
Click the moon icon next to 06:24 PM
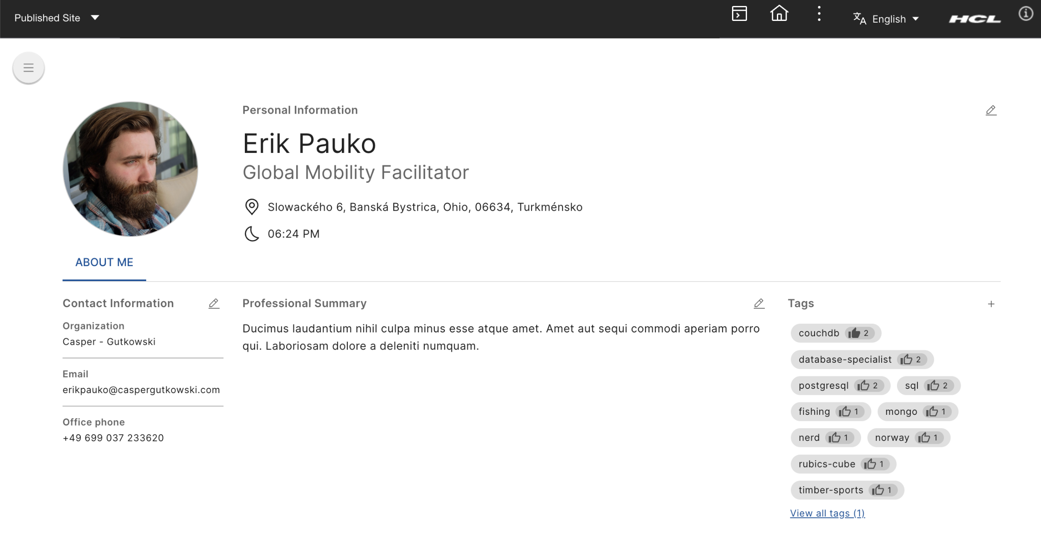click(x=252, y=234)
